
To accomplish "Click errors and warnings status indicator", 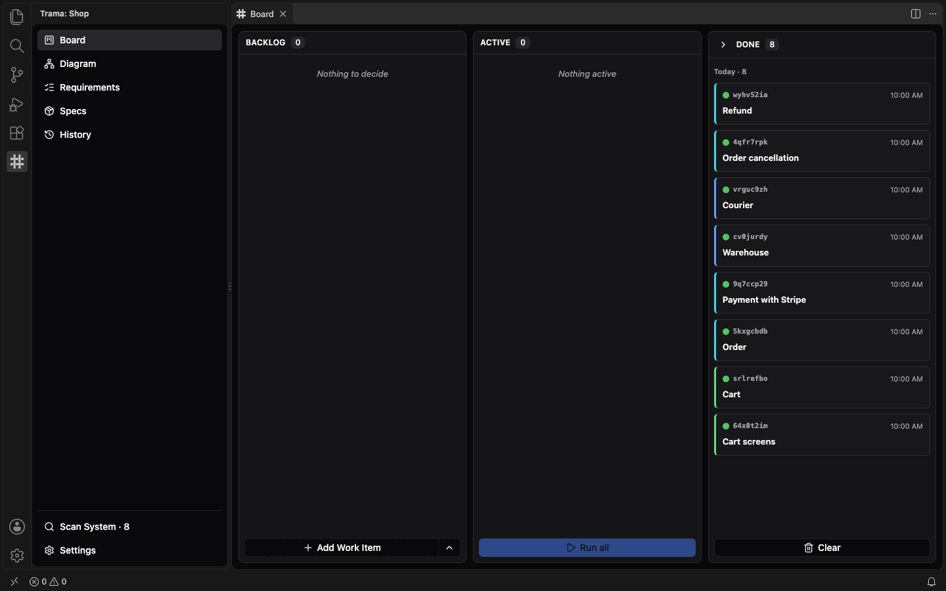I will click(48, 582).
